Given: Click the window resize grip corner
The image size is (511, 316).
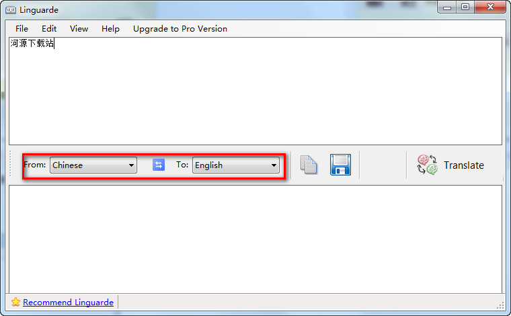Looking at the screenshot, I should click(x=500, y=305).
